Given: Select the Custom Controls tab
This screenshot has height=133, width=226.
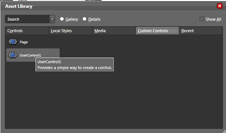Looking at the screenshot, I should click(157, 31).
